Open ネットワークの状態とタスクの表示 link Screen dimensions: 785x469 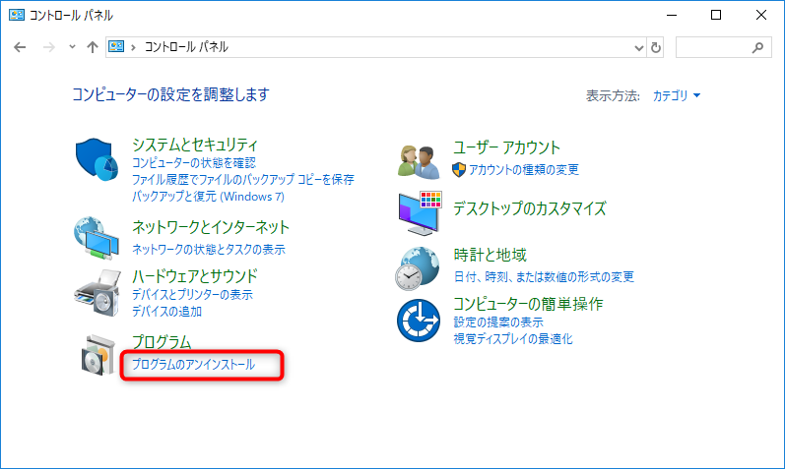point(208,250)
